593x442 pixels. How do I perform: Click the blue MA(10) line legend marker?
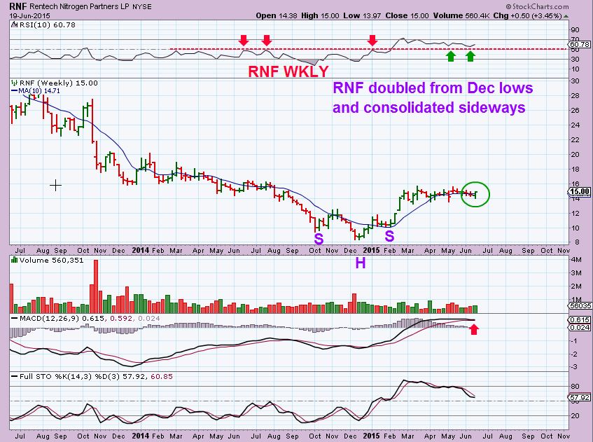pyautogui.click(x=15, y=91)
